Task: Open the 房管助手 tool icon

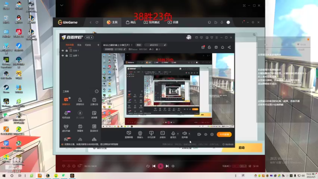Action: pos(80,101)
